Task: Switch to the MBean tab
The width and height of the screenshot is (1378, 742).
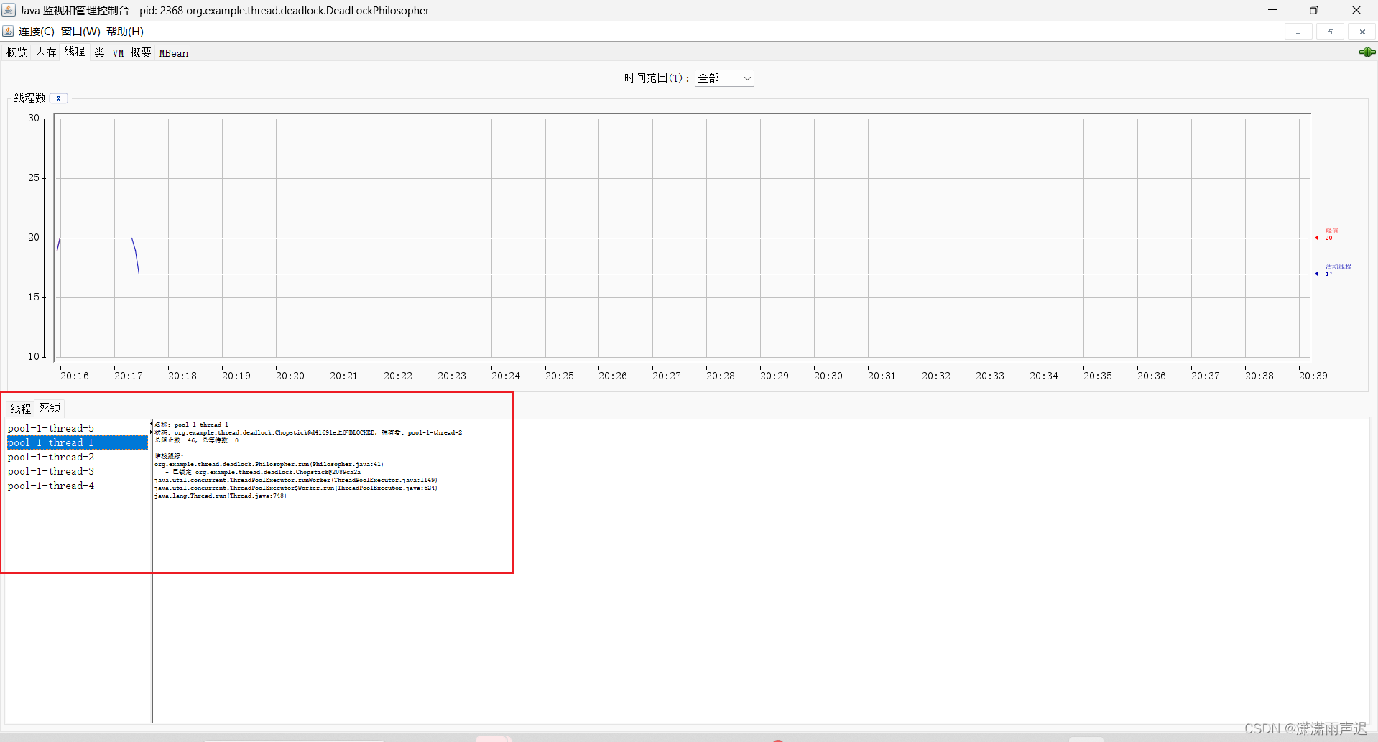Action: (x=174, y=53)
